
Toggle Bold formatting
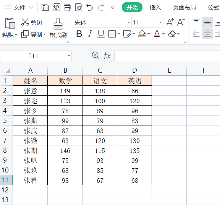click(79, 34)
